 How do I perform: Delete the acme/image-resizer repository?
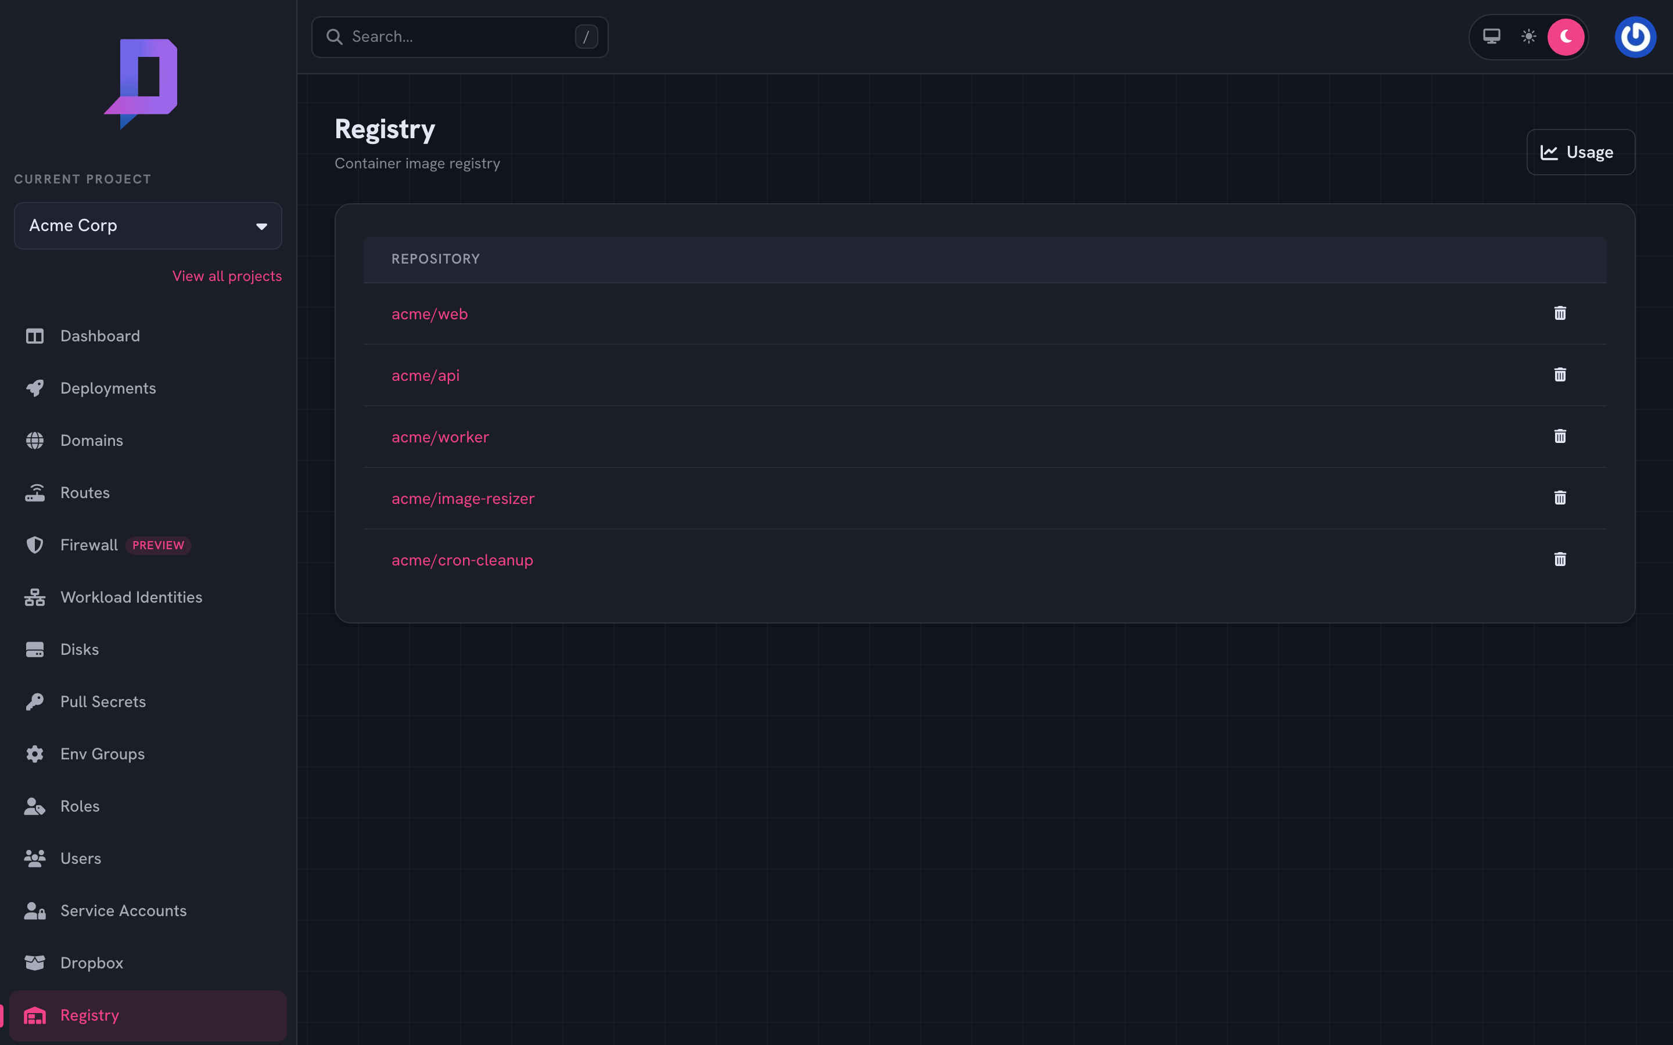[1560, 498]
